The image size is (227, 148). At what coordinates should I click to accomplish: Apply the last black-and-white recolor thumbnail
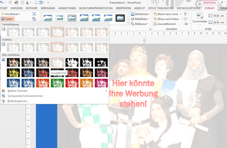click(101, 62)
